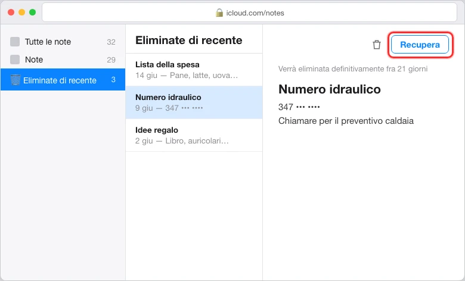Select Eliminate di recente in the sidebar
465x281 pixels.
coord(63,80)
